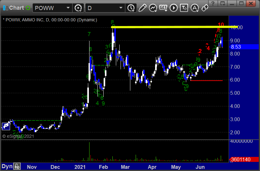
Task: Toggle the time lock icon next to Dyn
Action: (x=17, y=166)
